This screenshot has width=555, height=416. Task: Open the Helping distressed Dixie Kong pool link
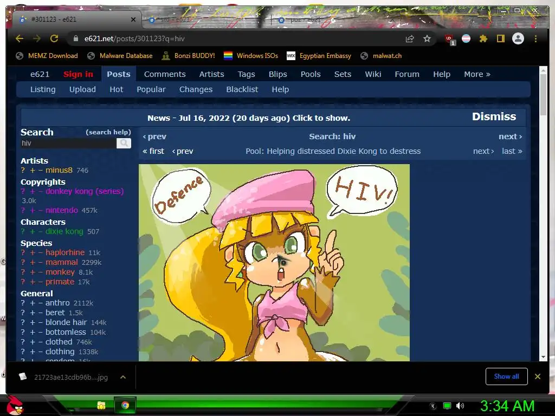[x=333, y=152]
